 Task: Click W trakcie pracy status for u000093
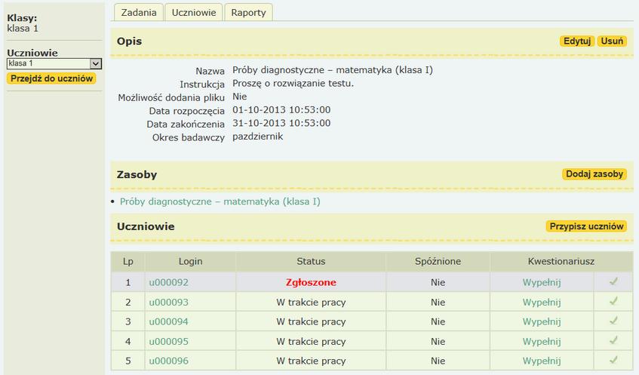point(311,302)
